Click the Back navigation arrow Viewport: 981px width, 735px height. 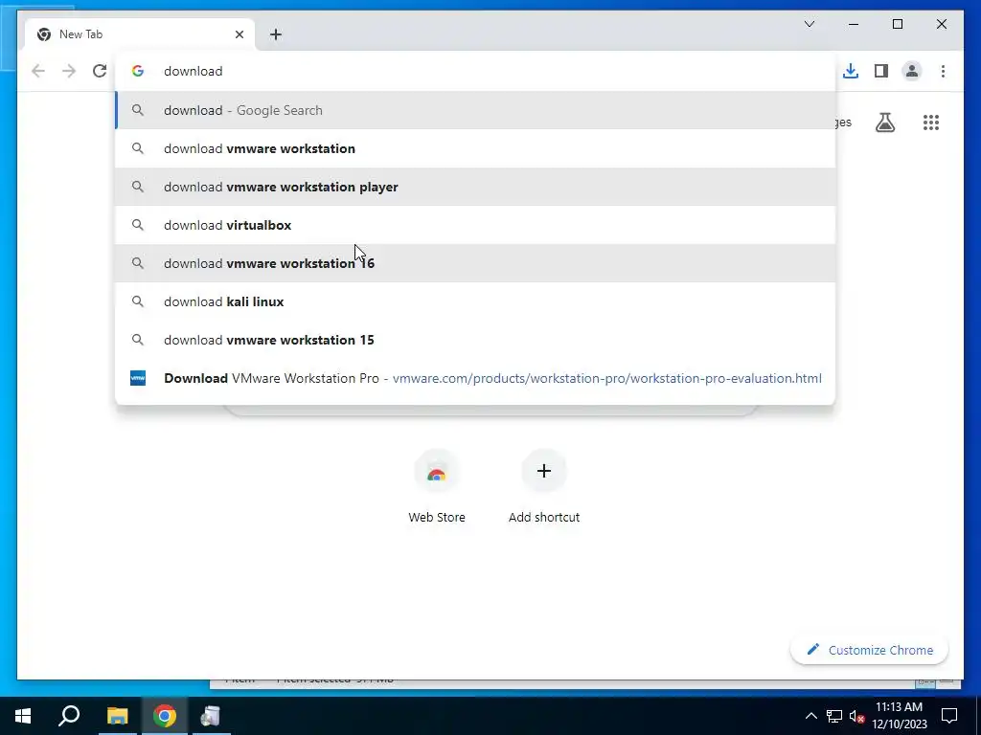pos(38,71)
